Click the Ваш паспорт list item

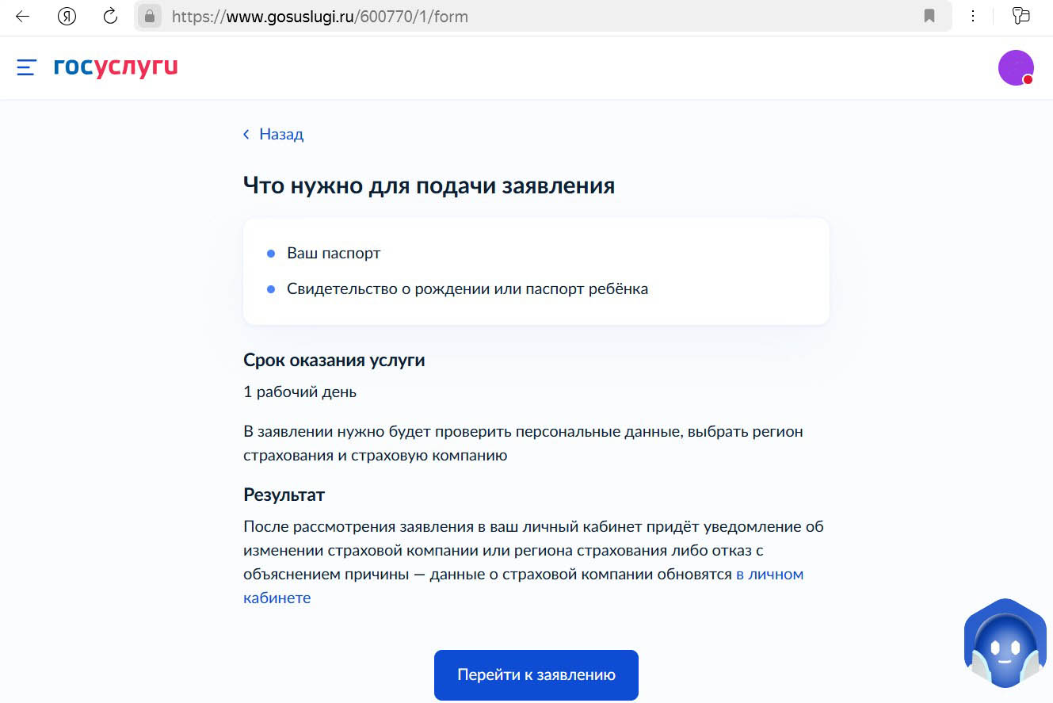[333, 253]
